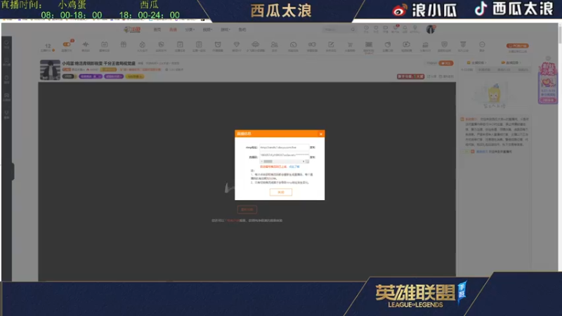Click the Douyu logo in the top navigation
Viewport: 562px width, 316px height.
[x=132, y=29]
